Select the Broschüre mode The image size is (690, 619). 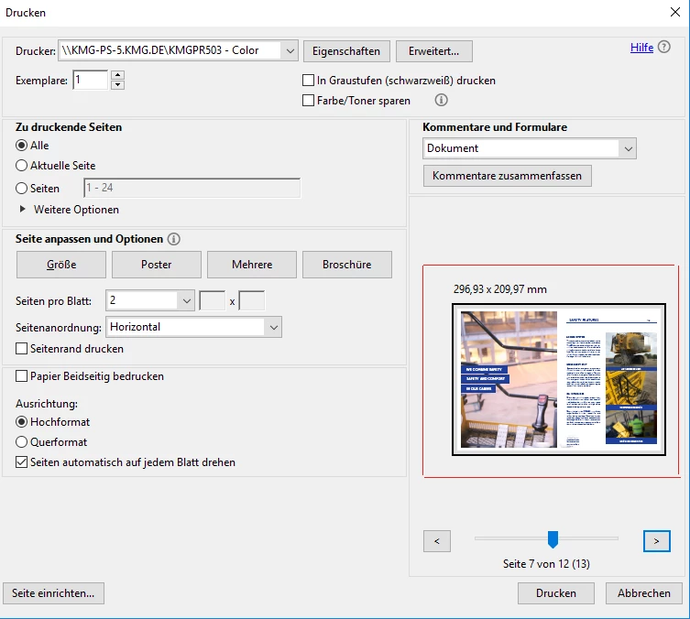pyautogui.click(x=346, y=265)
